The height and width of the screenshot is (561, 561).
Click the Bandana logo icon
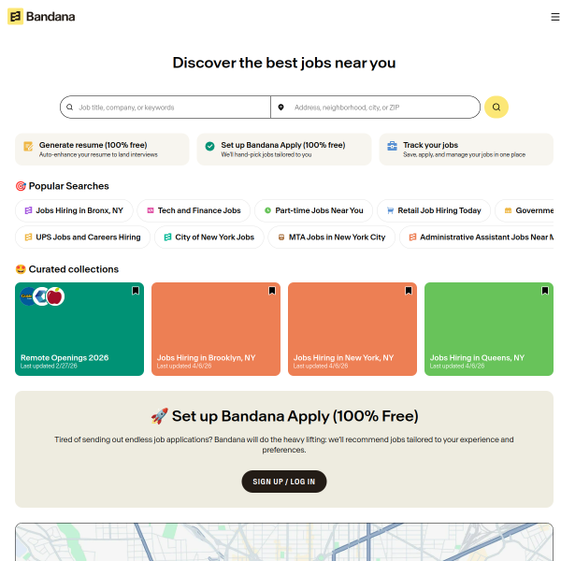(x=15, y=17)
